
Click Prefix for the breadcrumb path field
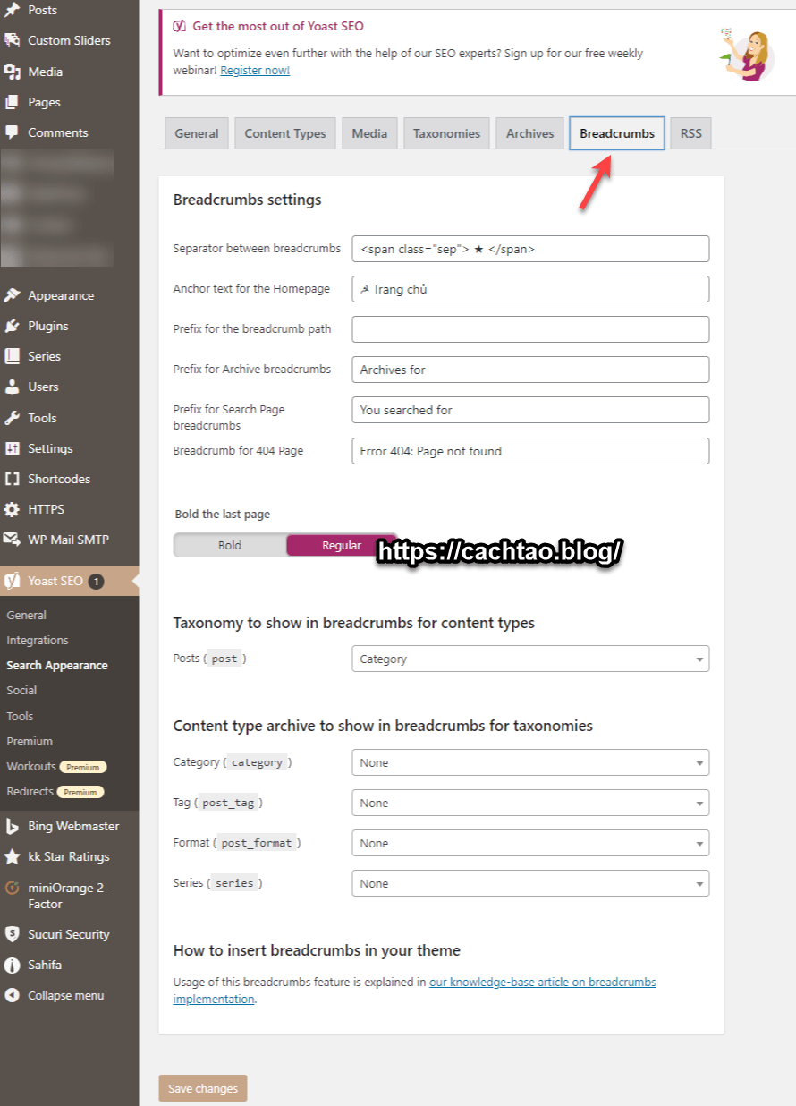point(530,329)
